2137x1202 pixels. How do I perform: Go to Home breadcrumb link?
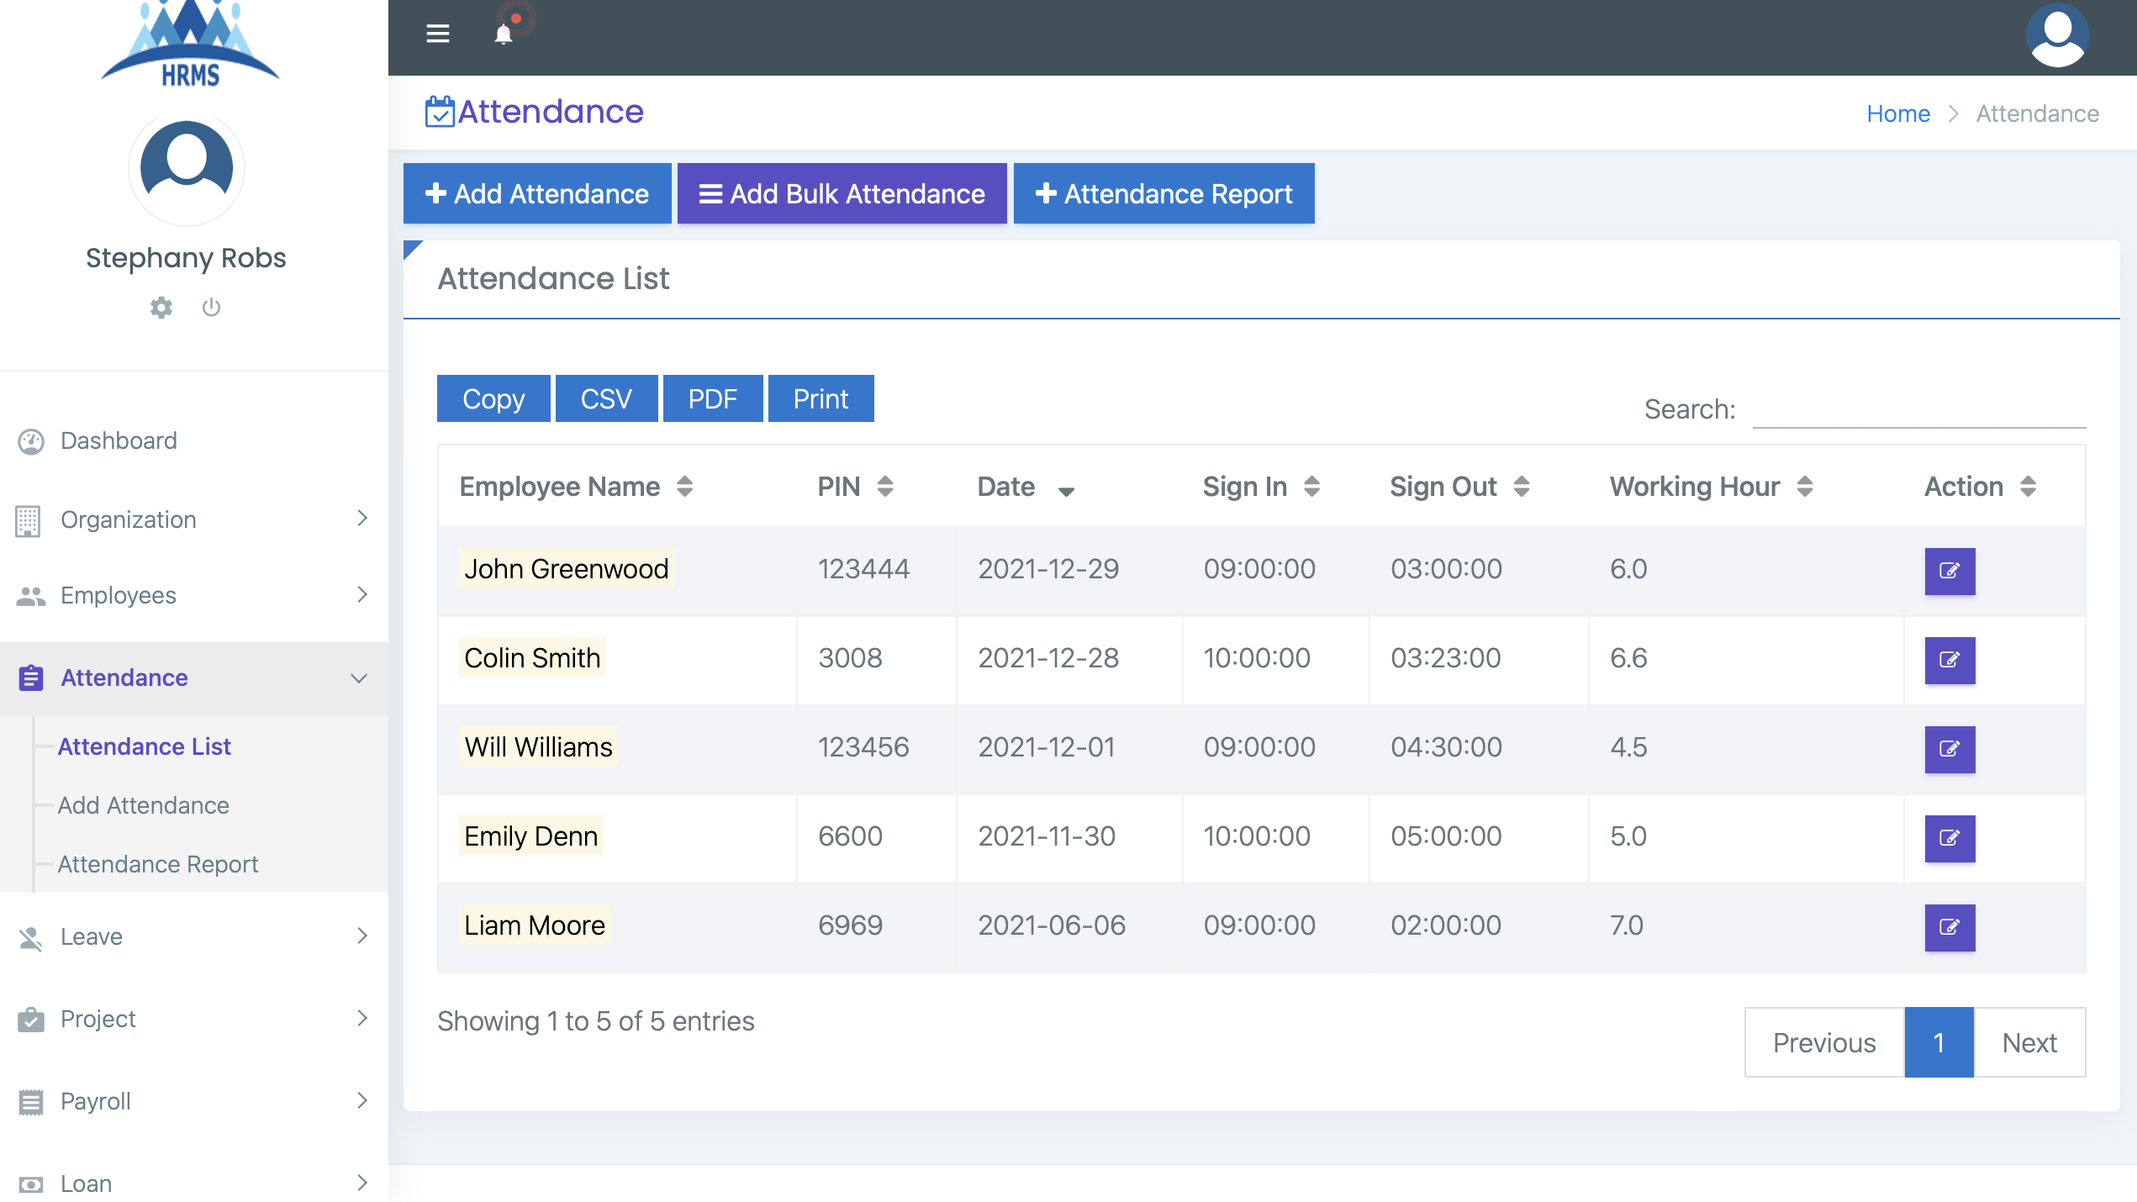[x=1898, y=113]
